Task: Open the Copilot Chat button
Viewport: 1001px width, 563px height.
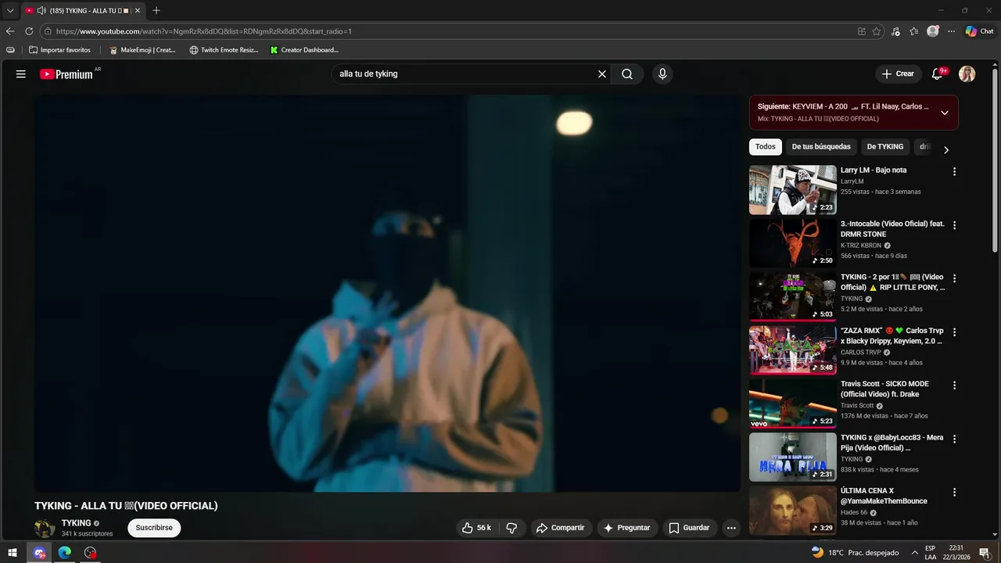Action: tap(979, 31)
